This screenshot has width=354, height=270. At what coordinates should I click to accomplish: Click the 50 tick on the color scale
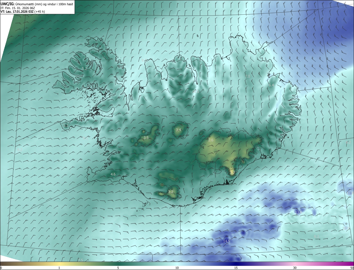(x=352, y=268)
